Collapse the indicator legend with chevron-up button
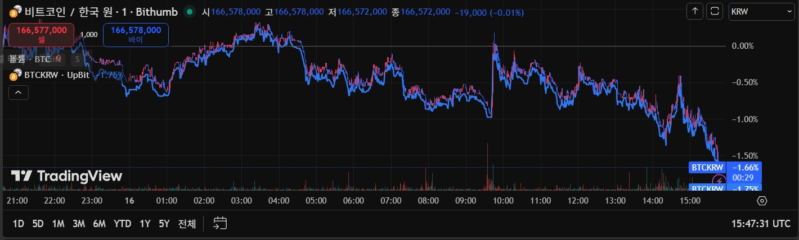 click(x=19, y=93)
